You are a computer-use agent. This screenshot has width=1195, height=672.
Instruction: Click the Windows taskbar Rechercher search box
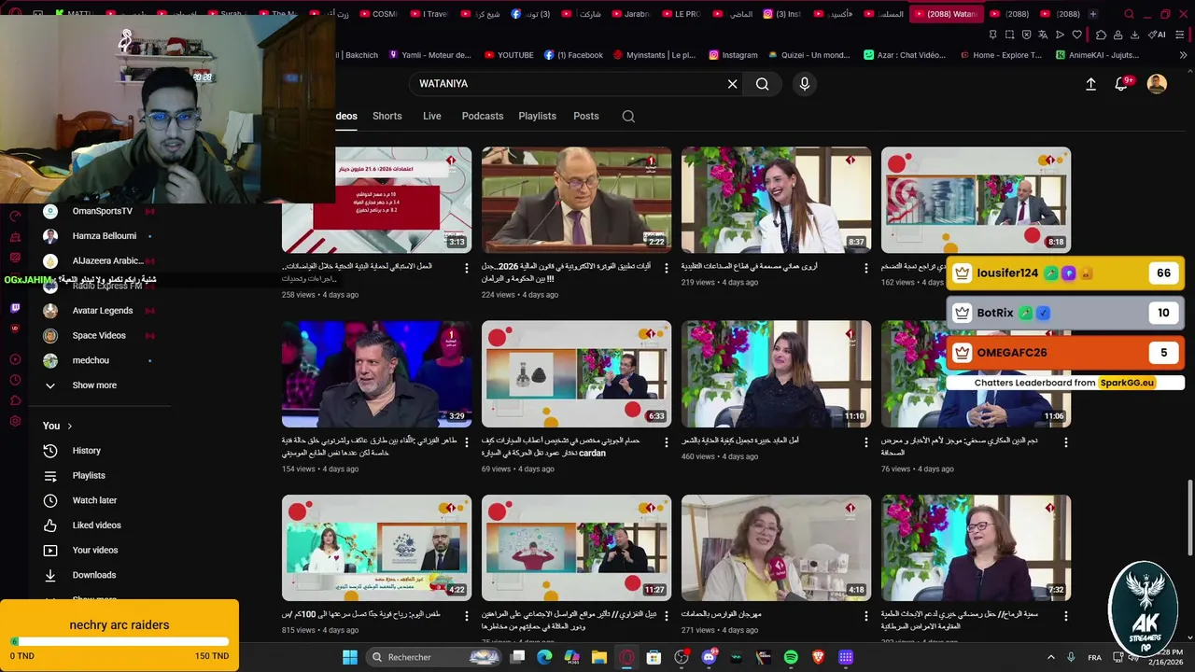click(x=434, y=657)
